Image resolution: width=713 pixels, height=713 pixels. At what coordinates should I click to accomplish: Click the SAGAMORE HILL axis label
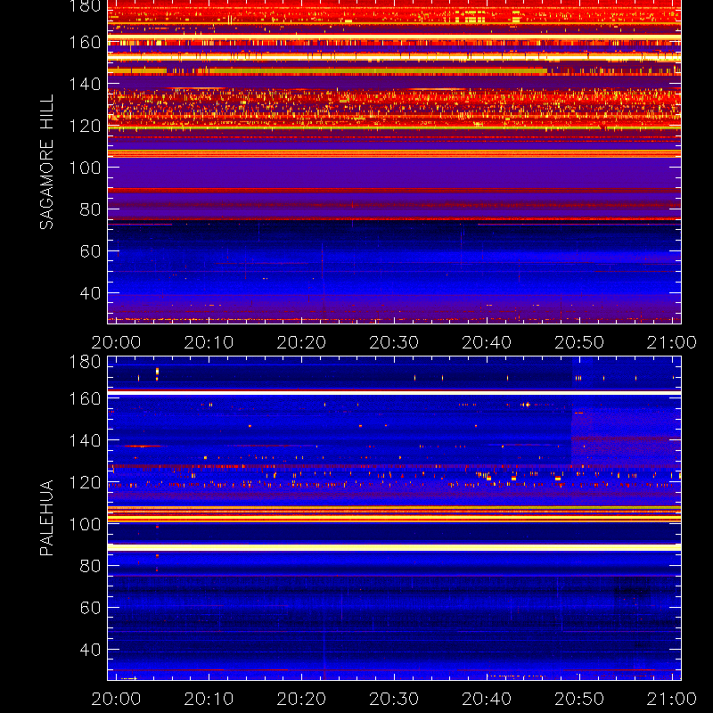(x=46, y=162)
